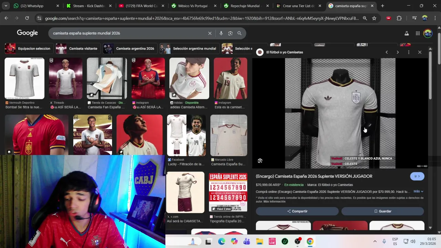Reload the current page
Screen dimensions: 441x248
(x=27, y=18)
